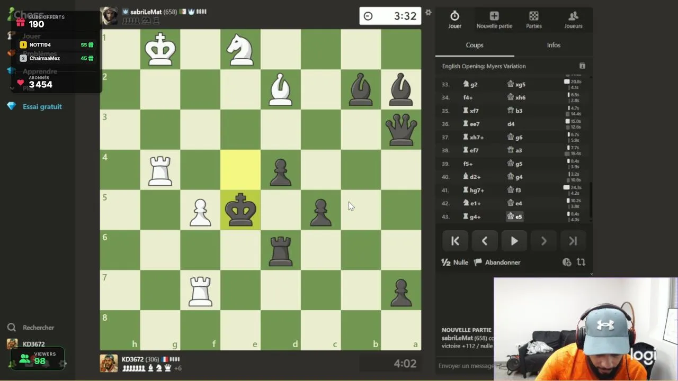Select move hg7+ on row 41
The height and width of the screenshot is (381, 678).
tap(474, 190)
